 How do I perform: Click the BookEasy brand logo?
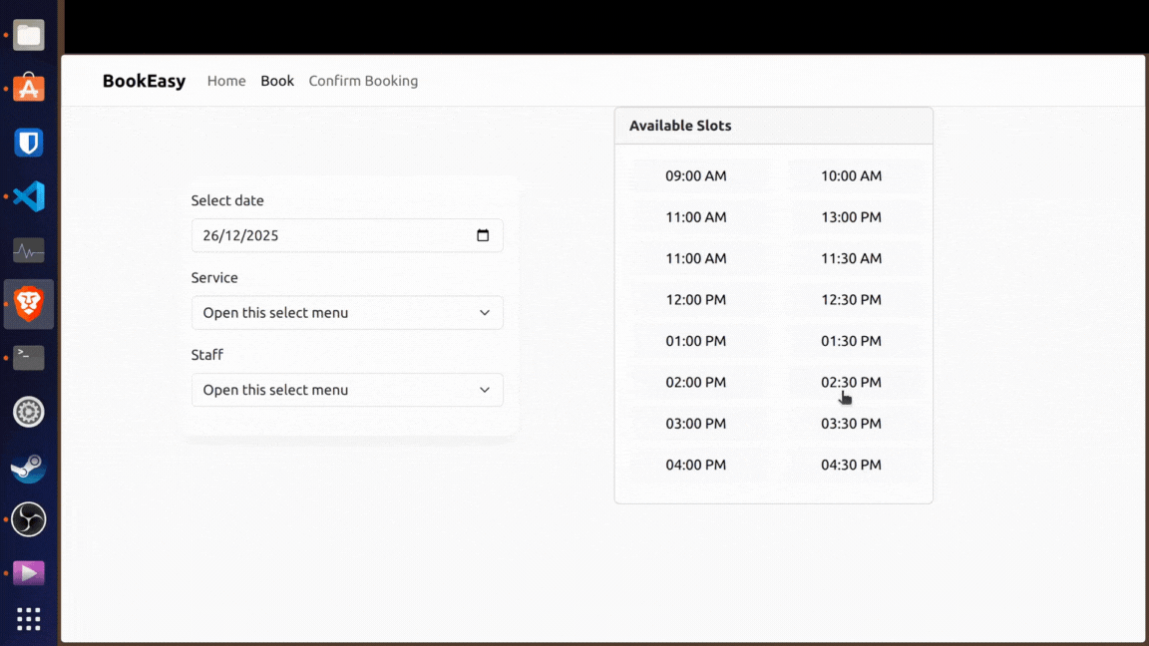pyautogui.click(x=145, y=81)
